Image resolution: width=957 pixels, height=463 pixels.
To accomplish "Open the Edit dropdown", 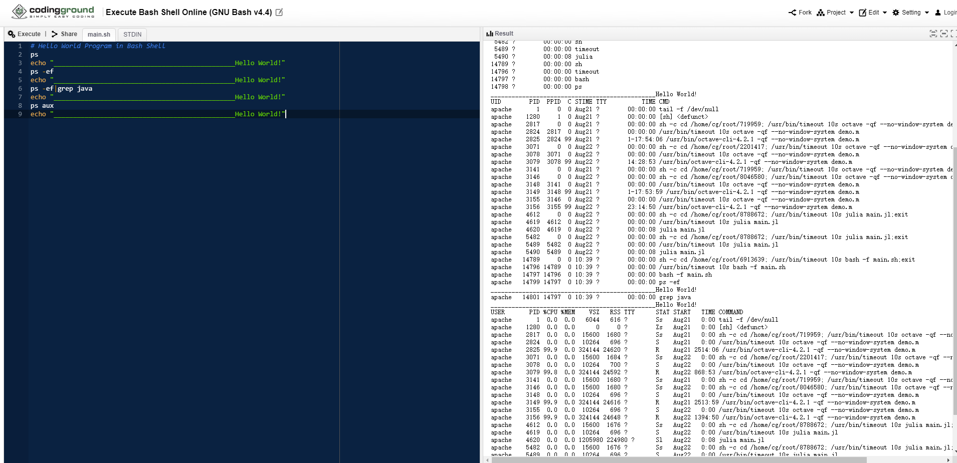I will coord(875,13).
